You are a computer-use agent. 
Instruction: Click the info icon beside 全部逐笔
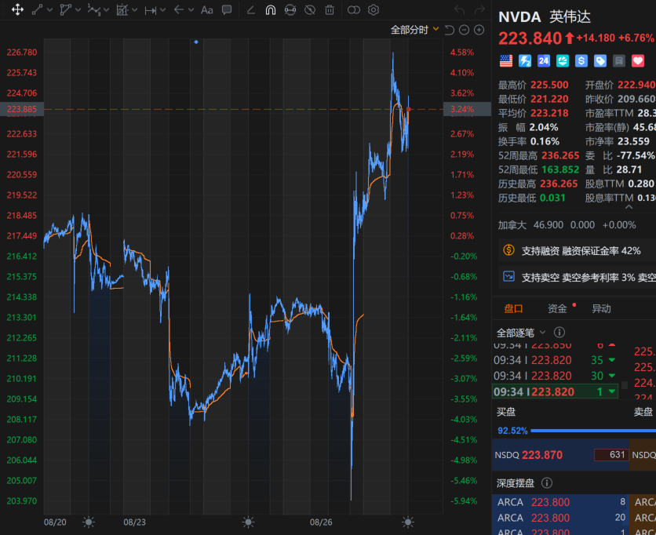tap(559, 333)
